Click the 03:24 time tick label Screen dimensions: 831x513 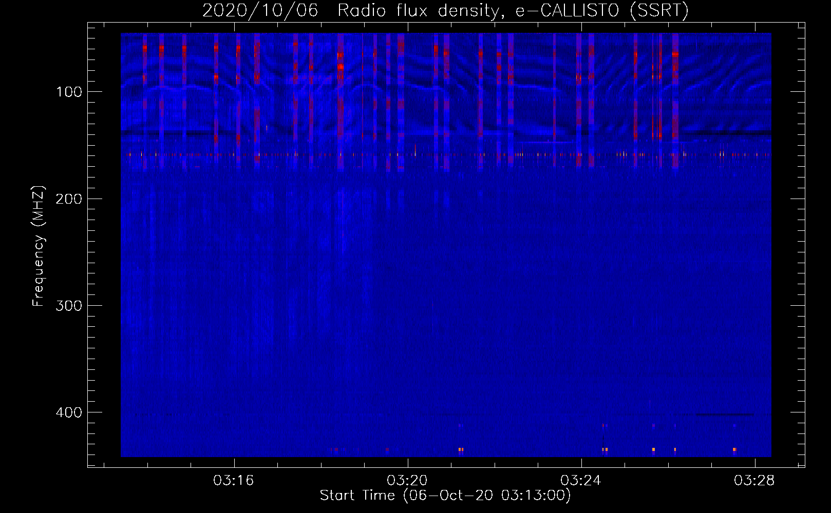click(581, 481)
